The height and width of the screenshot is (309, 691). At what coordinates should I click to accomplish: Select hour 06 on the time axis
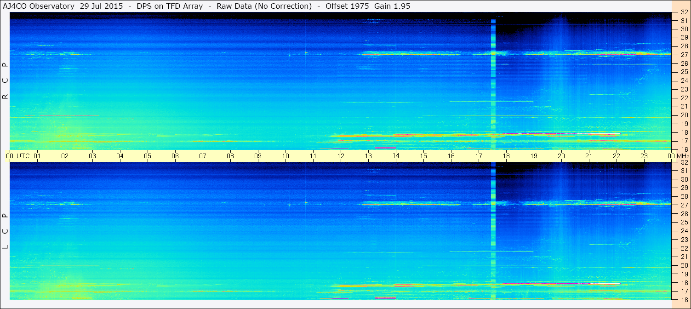(x=175, y=156)
